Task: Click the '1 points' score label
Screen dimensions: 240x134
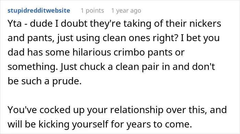Action: pos(92,11)
